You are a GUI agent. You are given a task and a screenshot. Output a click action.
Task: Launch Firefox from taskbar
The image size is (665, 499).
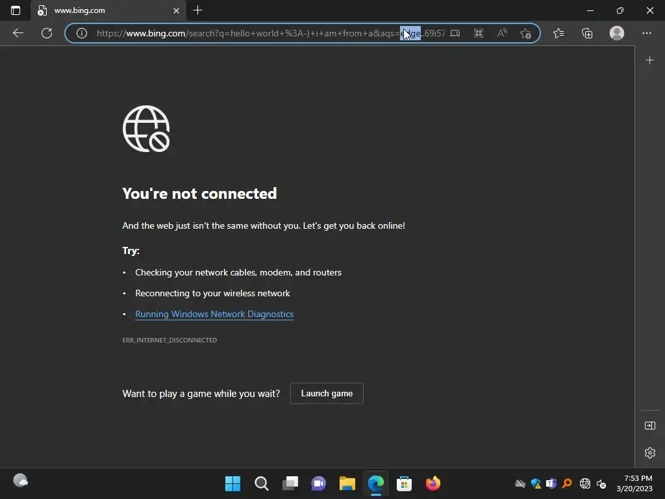pos(433,483)
